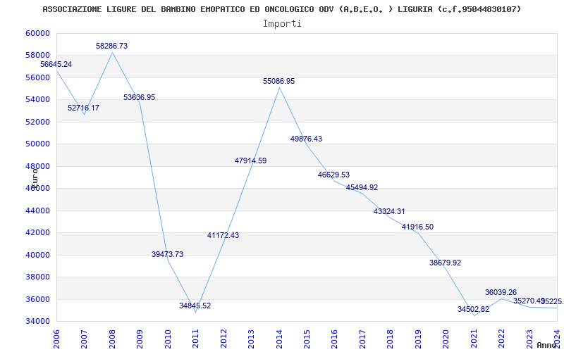Image resolution: width=564 pixels, height=352 pixels.
Task: Click the Anno axis label
Action: coord(547,345)
